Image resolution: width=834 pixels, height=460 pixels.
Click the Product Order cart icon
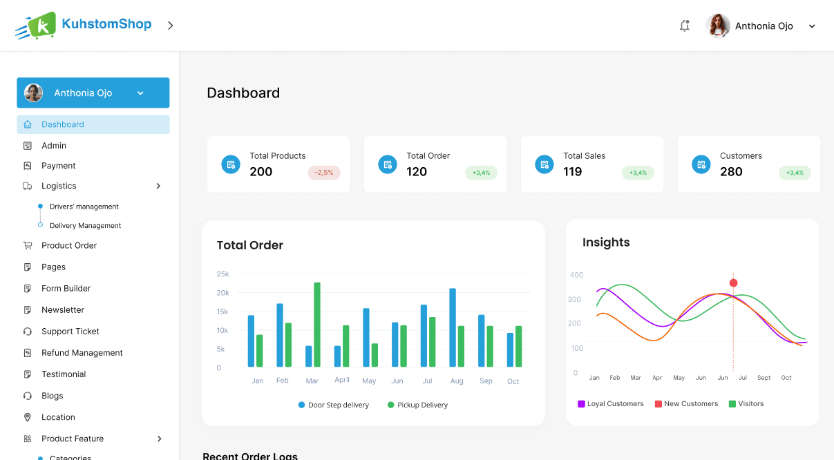coord(28,245)
